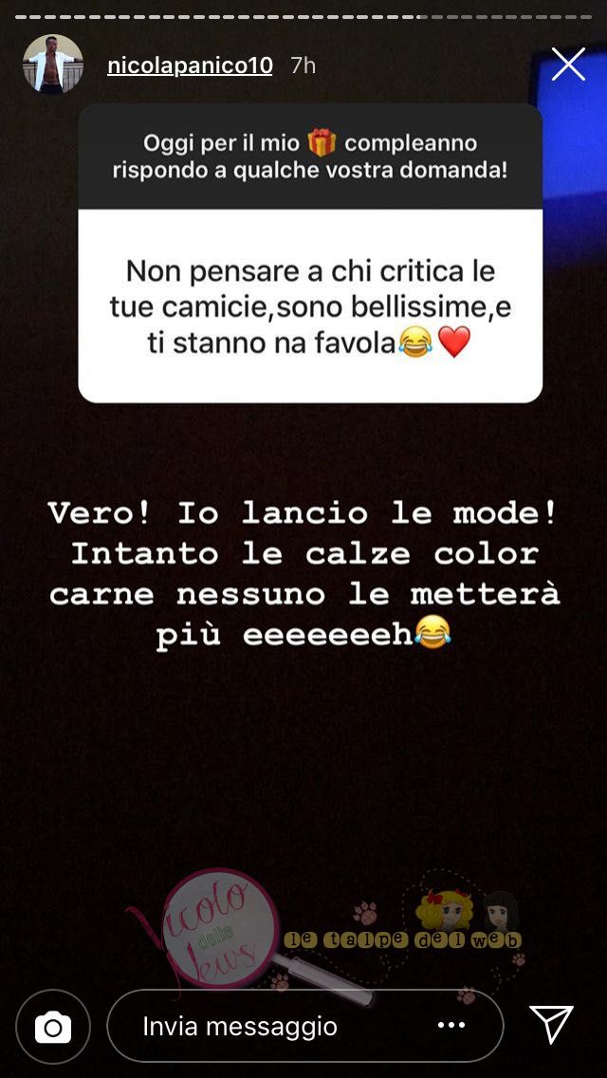The height and width of the screenshot is (1078, 607).
Task: Tap the paper plane share icon
Action: 551,1024
